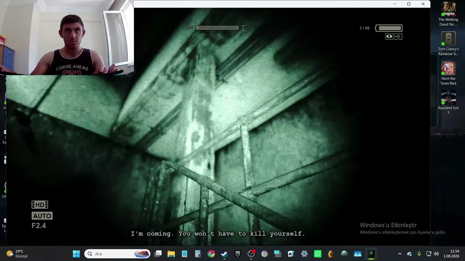Open network settings from the system tray

429,254
